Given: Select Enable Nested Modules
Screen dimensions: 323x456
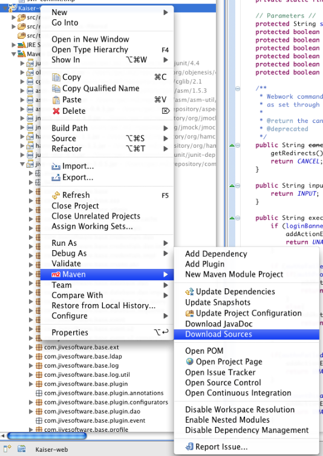Looking at the screenshot, I should pyautogui.click(x=246, y=420).
